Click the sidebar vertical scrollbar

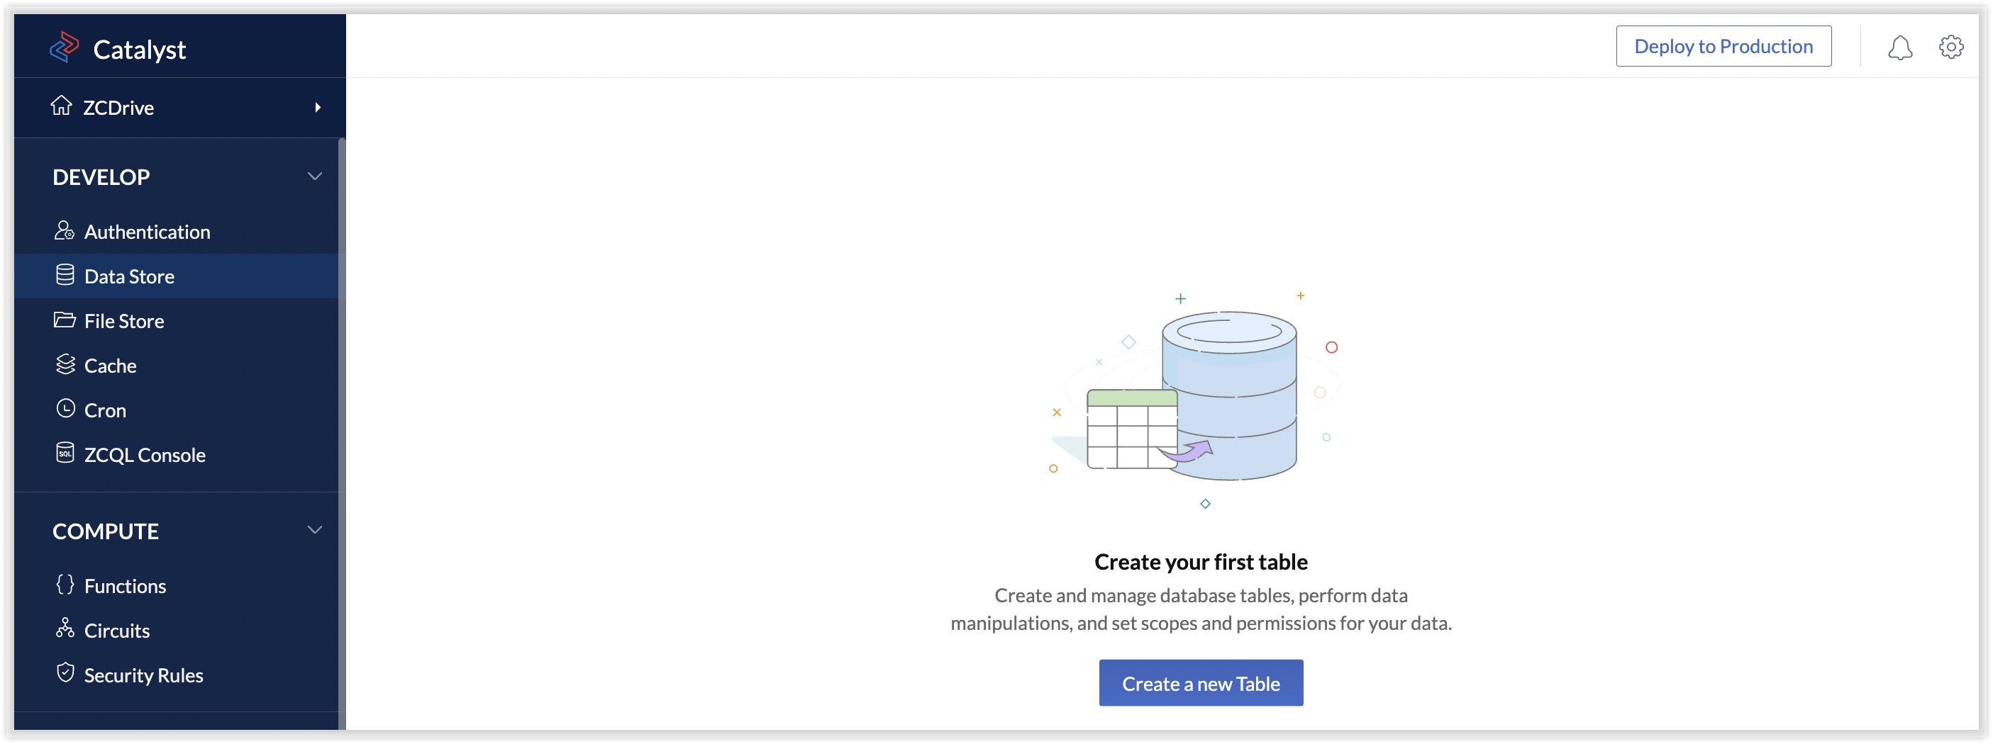pyautogui.click(x=341, y=433)
